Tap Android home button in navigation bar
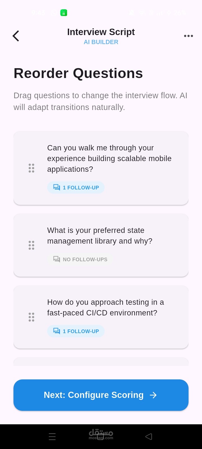 (100, 437)
